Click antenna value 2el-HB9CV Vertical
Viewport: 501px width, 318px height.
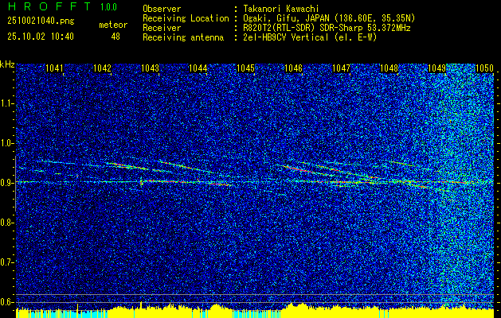click(310, 37)
